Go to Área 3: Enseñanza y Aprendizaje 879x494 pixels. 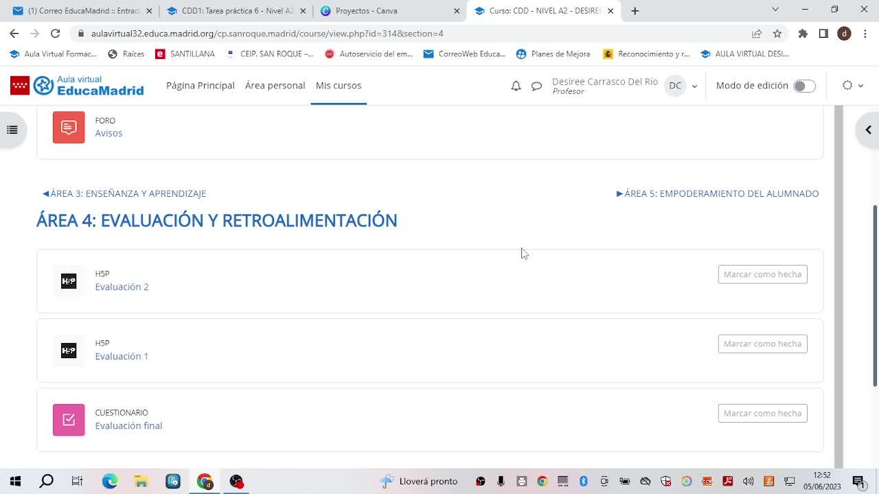[x=124, y=193]
